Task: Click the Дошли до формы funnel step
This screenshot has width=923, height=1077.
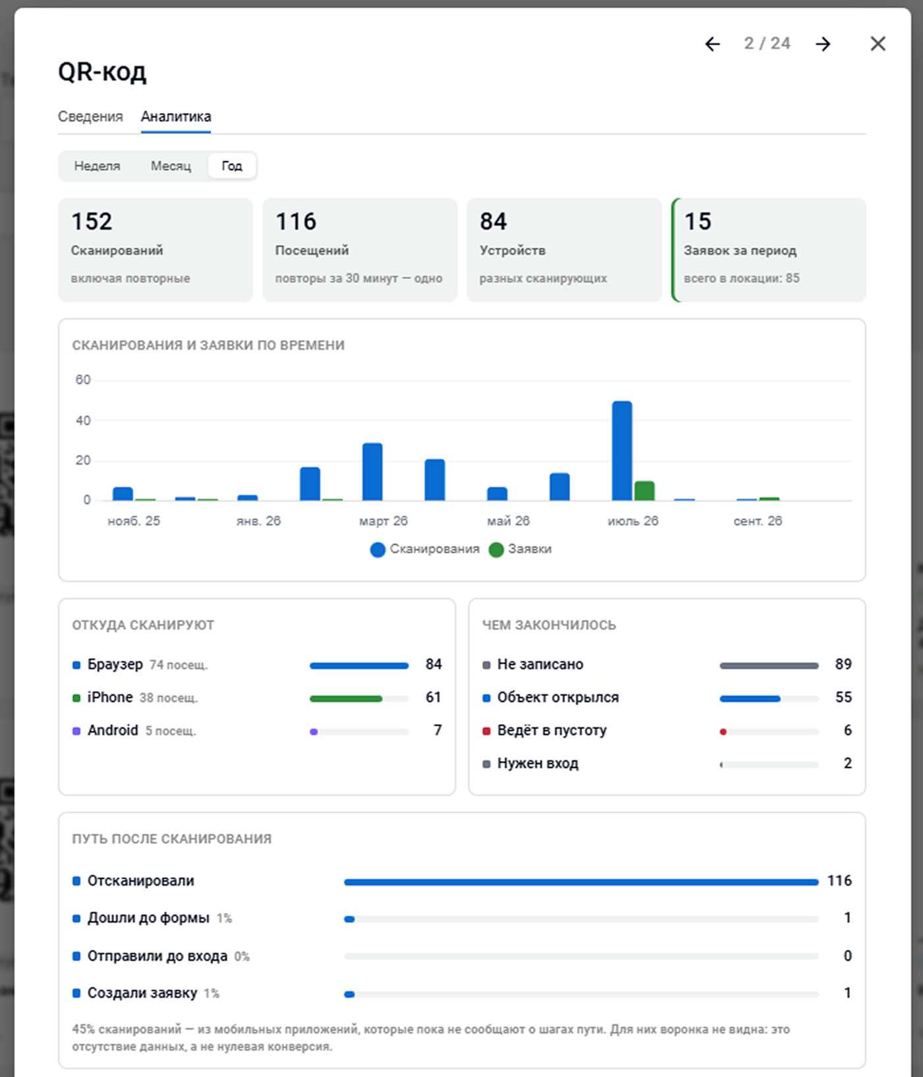Action: tap(462, 918)
